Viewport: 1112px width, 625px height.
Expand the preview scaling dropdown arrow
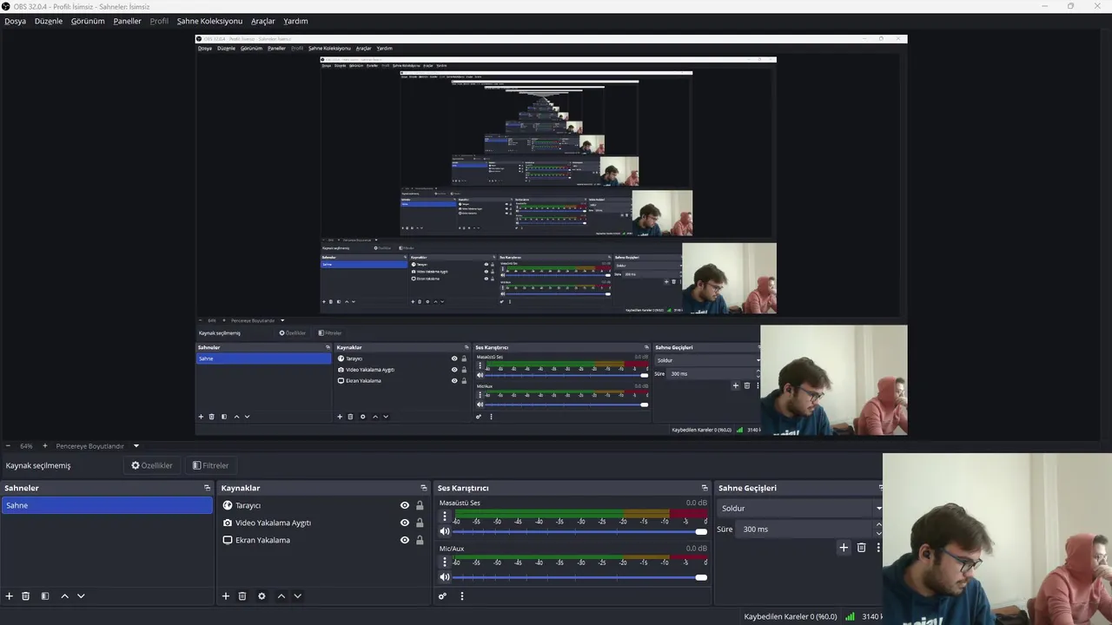(x=136, y=446)
